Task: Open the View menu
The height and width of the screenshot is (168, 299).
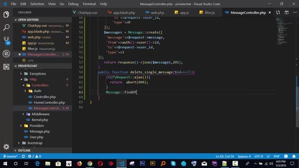Action: [52, 4]
